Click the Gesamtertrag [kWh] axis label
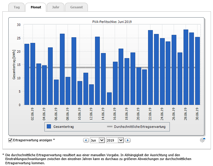 [x=14, y=65]
